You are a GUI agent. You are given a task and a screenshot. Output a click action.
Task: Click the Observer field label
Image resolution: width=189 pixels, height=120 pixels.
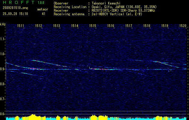coord(61,3)
